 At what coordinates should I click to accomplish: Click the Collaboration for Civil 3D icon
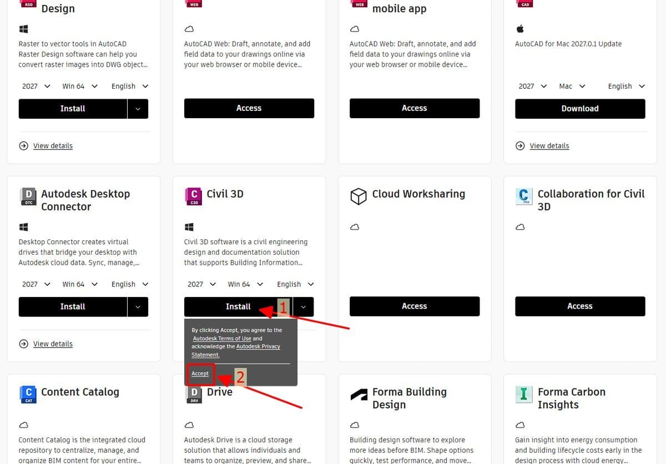point(524,196)
